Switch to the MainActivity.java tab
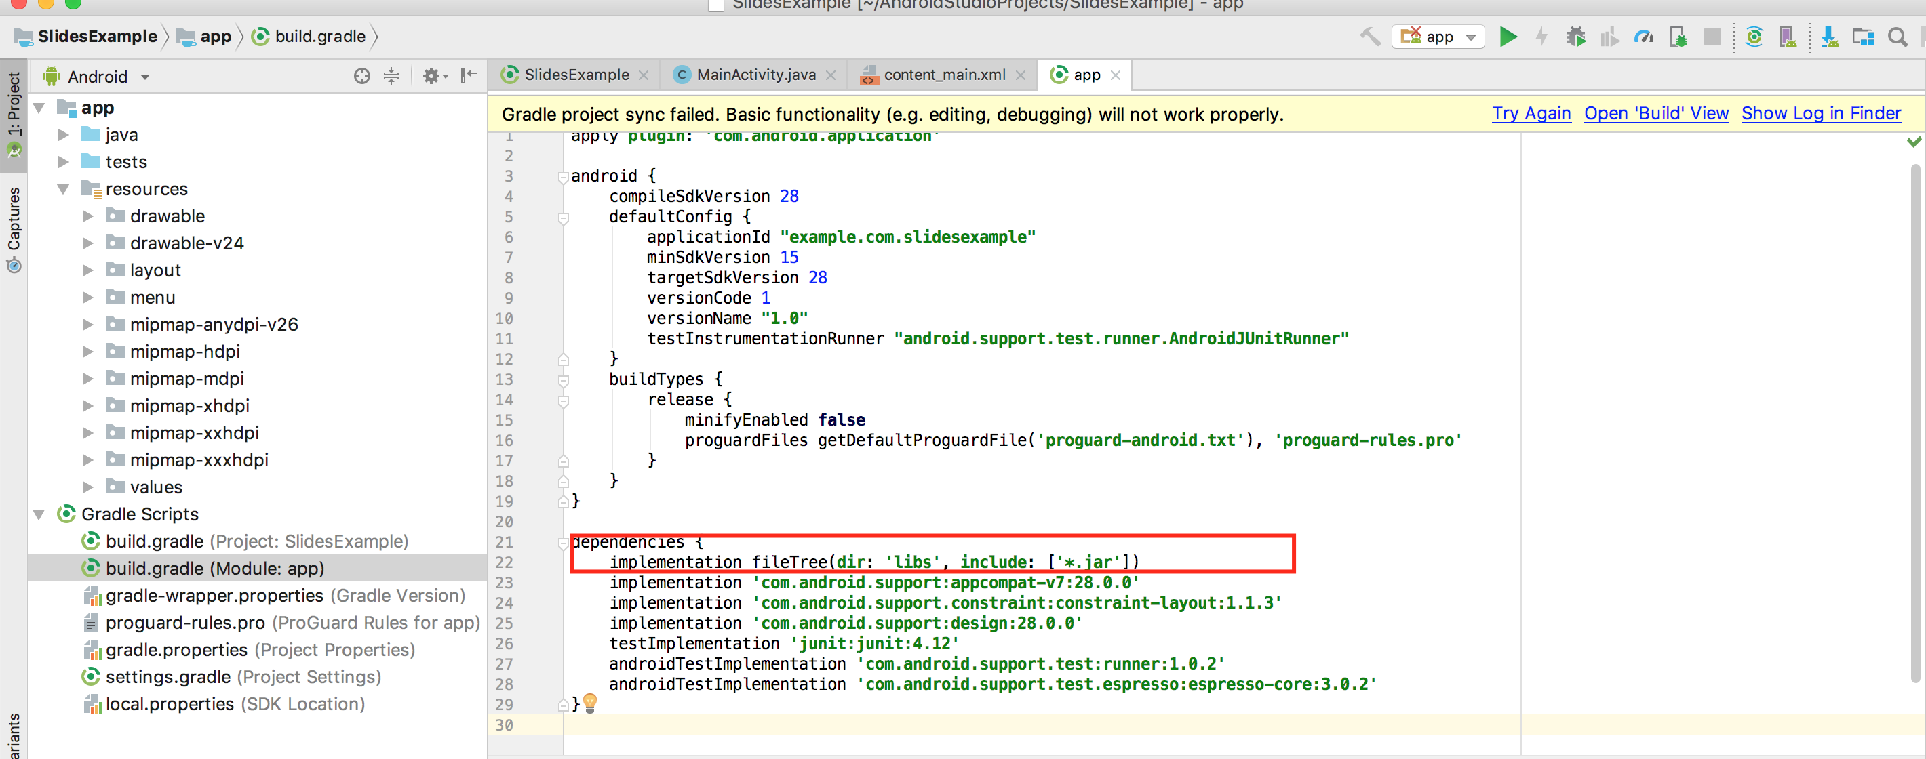This screenshot has height=759, width=1926. tap(754, 74)
